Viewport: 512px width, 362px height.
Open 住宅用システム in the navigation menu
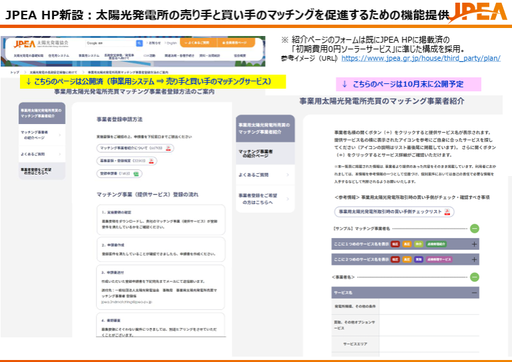(58, 55)
